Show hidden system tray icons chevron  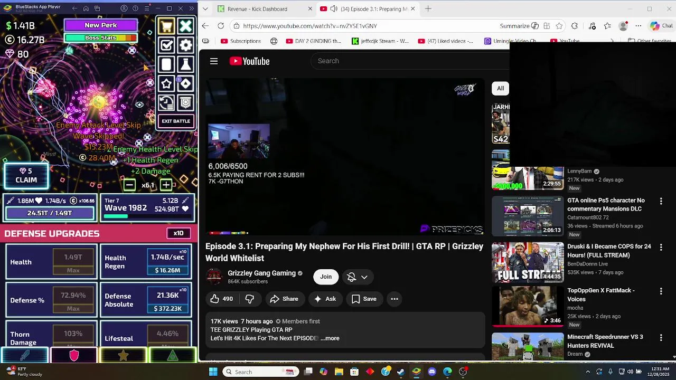[588, 372]
